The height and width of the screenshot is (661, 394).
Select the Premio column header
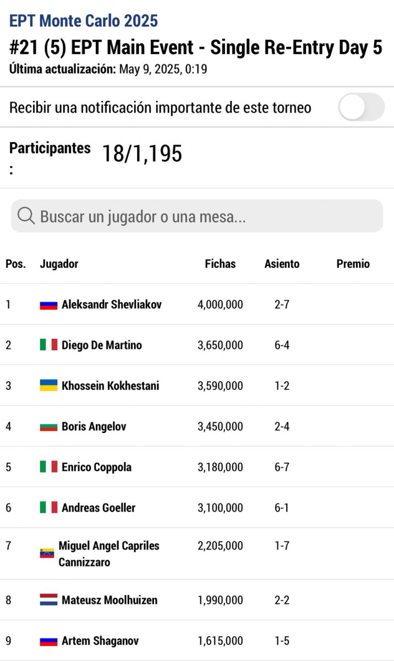353,264
